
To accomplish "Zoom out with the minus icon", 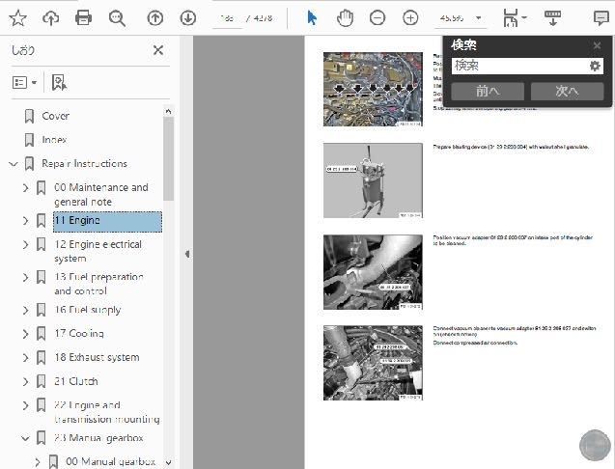I will click(377, 18).
